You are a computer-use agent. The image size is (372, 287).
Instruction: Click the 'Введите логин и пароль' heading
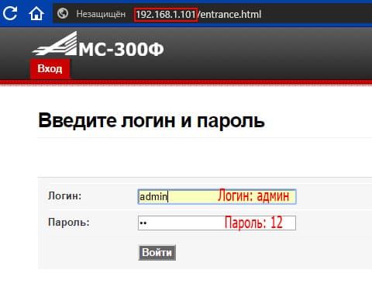pyautogui.click(x=151, y=120)
